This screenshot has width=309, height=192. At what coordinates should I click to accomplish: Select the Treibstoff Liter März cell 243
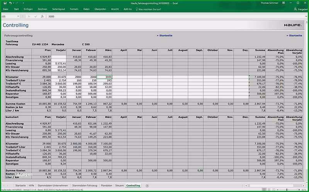tap(104, 81)
